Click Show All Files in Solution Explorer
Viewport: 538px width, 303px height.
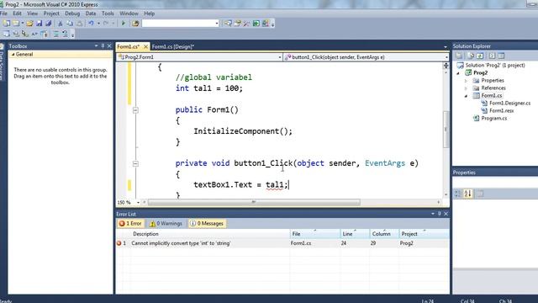(x=470, y=56)
